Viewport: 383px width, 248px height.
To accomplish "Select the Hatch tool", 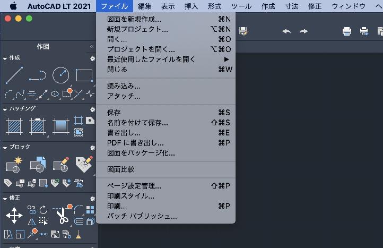I will (14, 126).
